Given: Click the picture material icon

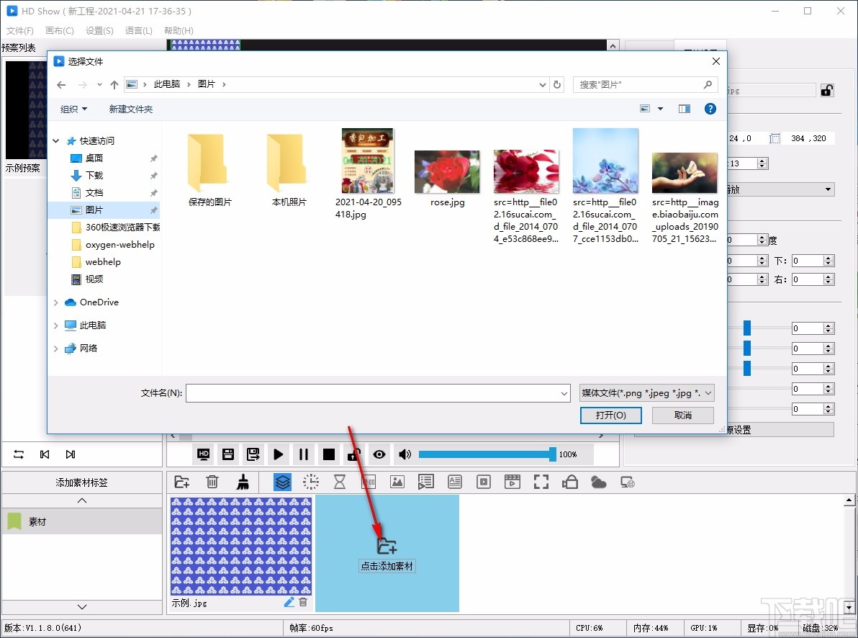Looking at the screenshot, I should pyautogui.click(x=397, y=482).
